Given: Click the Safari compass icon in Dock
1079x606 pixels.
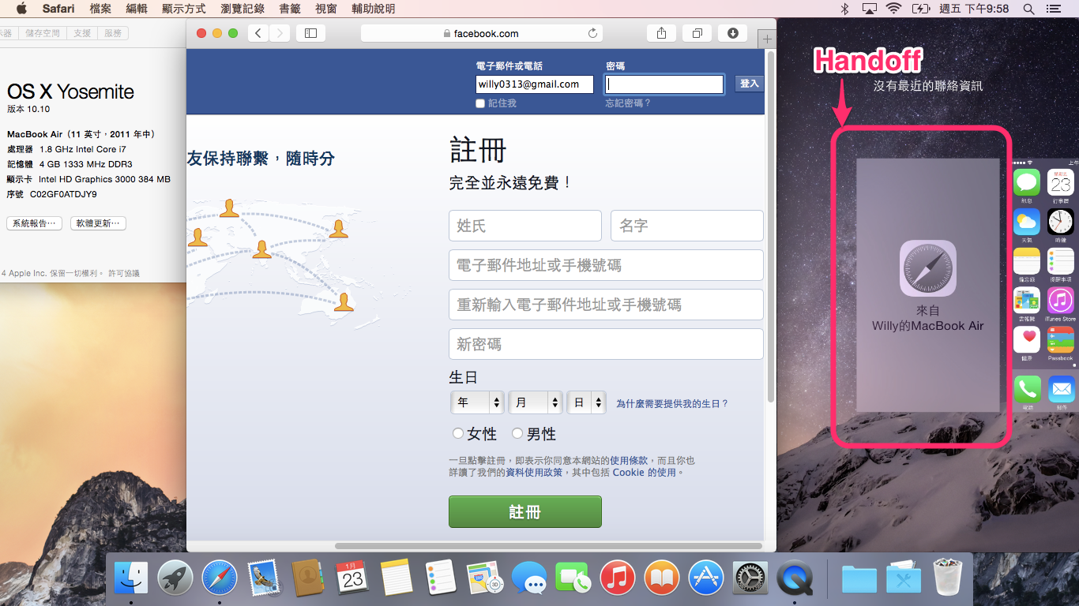Looking at the screenshot, I should tap(220, 578).
